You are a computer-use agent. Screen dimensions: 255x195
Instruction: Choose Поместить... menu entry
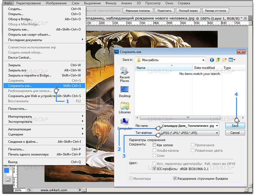coord(44,109)
